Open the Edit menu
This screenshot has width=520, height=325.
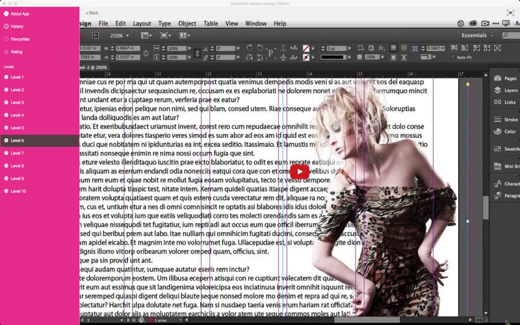pyautogui.click(x=120, y=23)
